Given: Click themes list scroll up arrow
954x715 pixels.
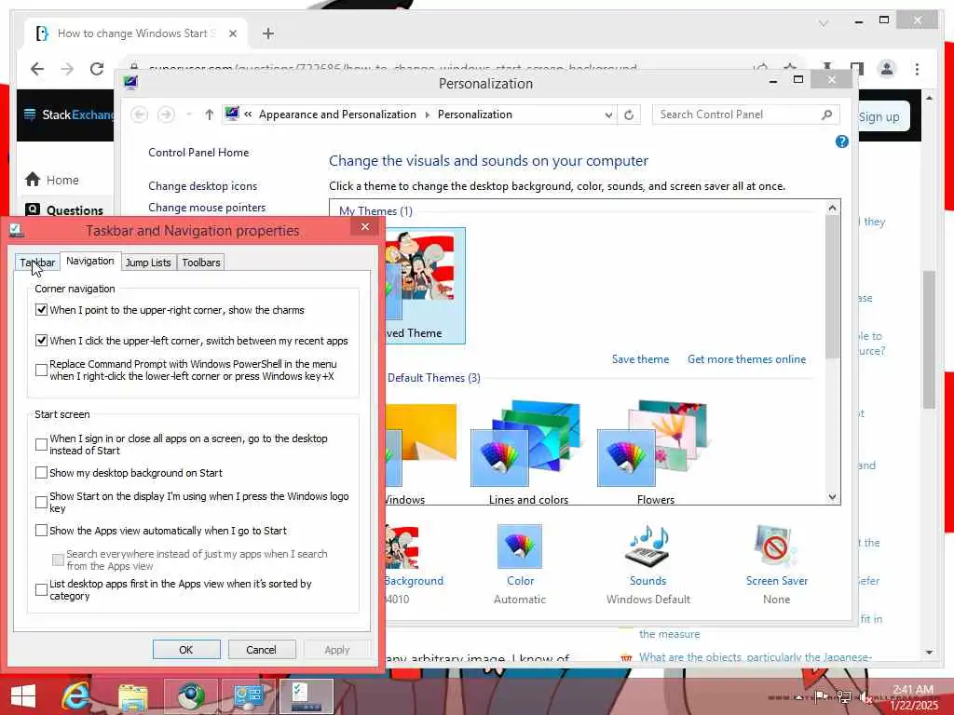Looking at the screenshot, I should click(832, 208).
